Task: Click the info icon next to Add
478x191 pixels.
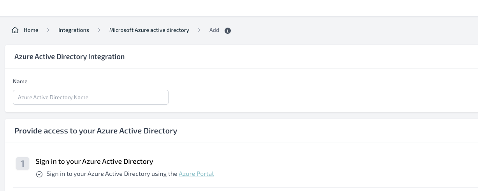Action: click(228, 31)
